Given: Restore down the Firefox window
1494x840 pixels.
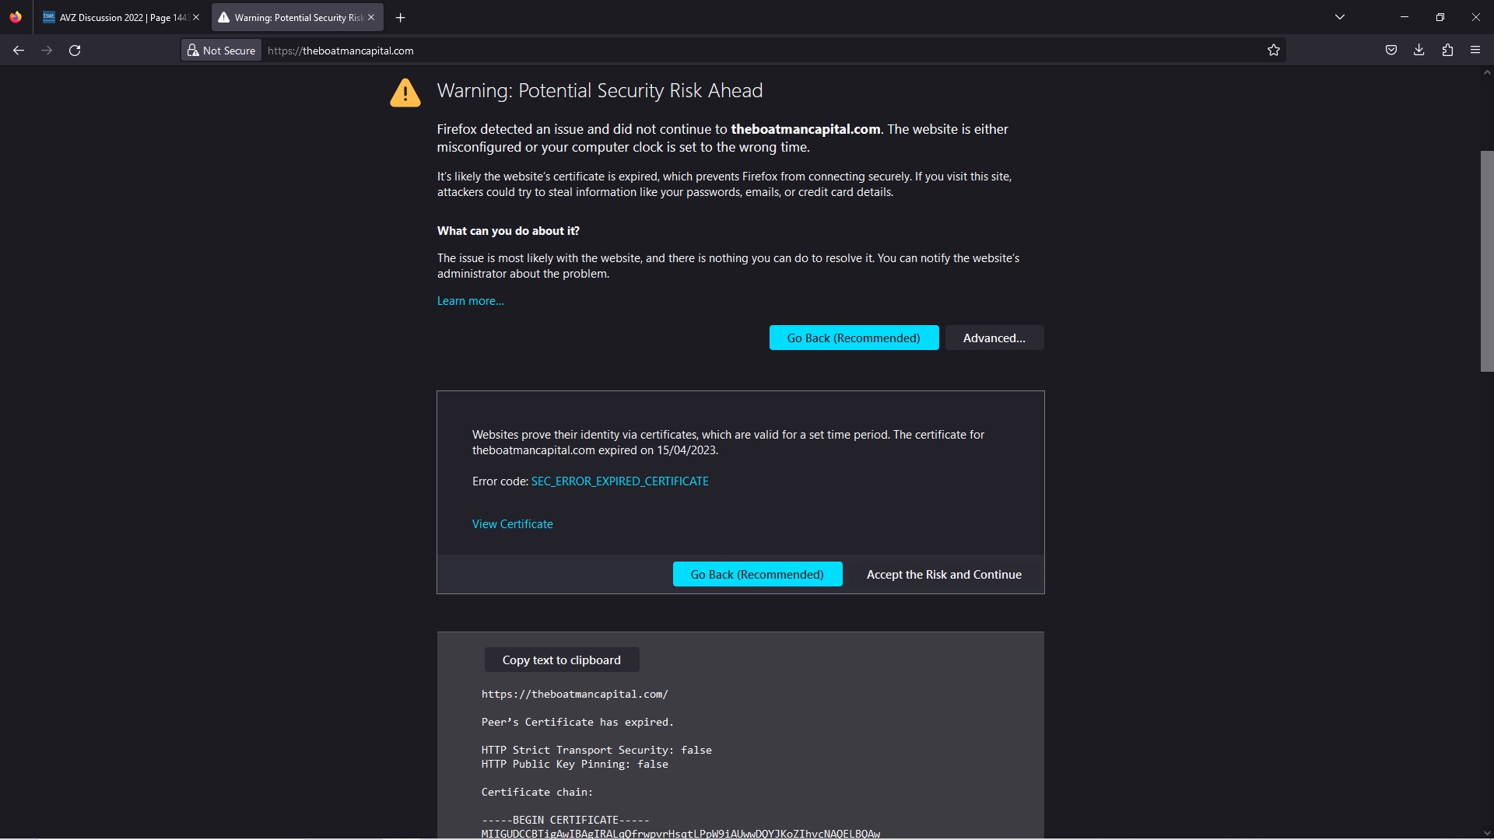Looking at the screenshot, I should pos(1440,17).
